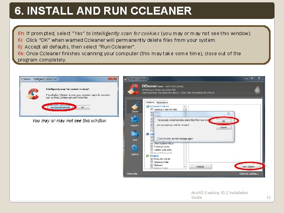This screenshot has height=213, width=284.
Task: Toggle Empty Recycle Bin checkbox
Action: tap(152, 159)
